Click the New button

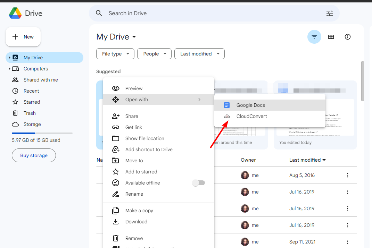click(x=23, y=37)
